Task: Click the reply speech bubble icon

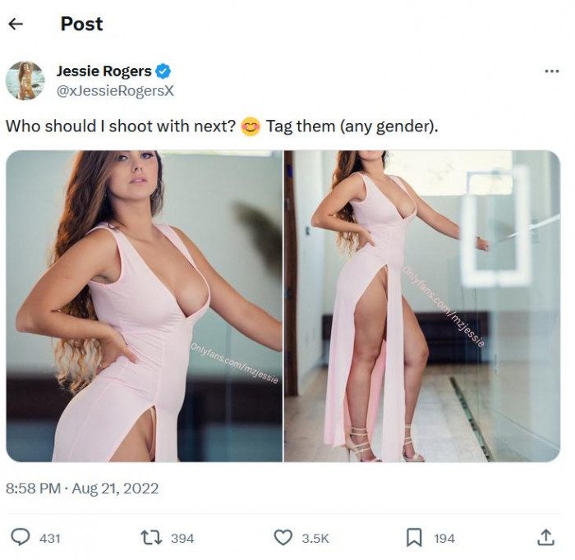Action: pyautogui.click(x=21, y=537)
